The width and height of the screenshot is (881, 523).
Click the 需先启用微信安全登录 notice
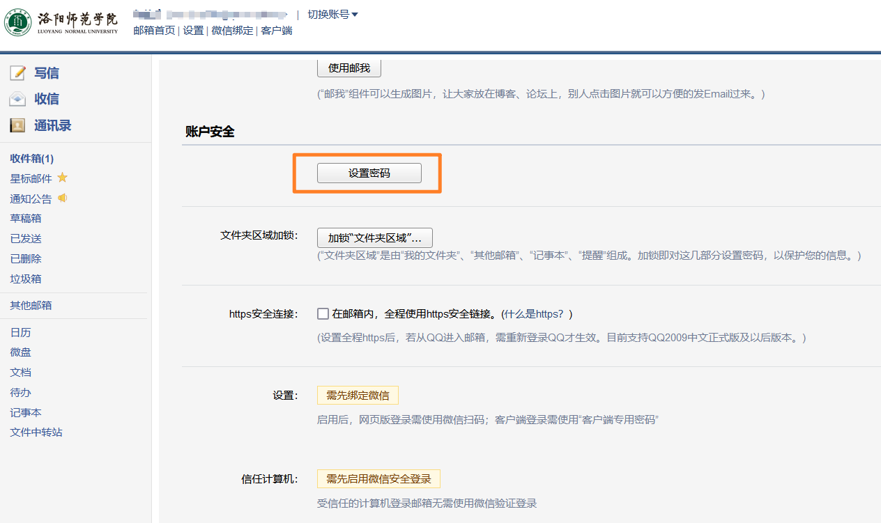378,479
